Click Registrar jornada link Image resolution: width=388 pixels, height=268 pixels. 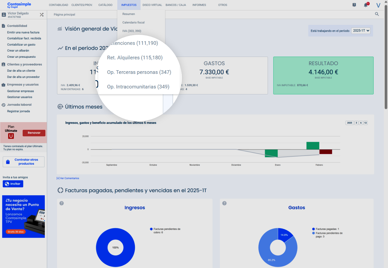[x=19, y=111]
